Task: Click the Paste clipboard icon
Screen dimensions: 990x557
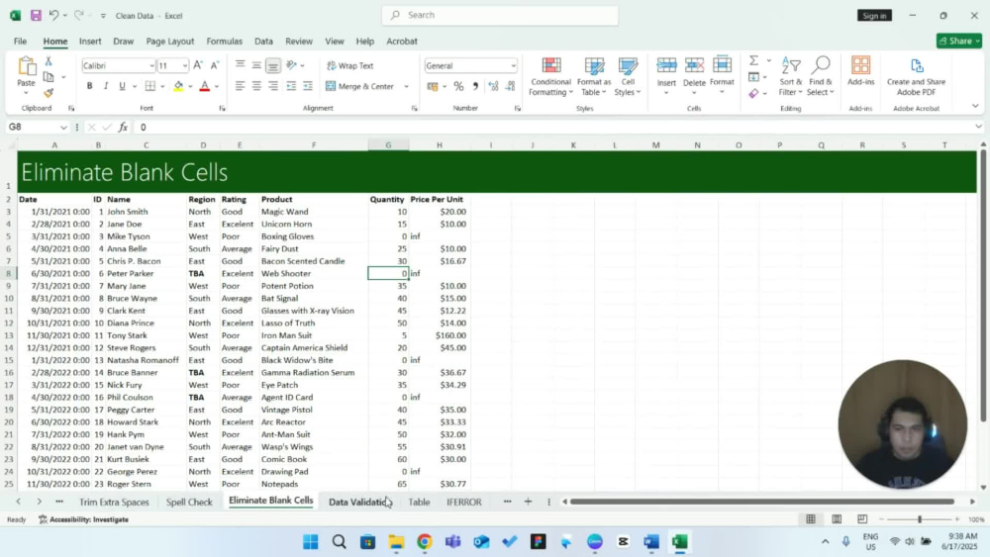Action: [x=27, y=65]
